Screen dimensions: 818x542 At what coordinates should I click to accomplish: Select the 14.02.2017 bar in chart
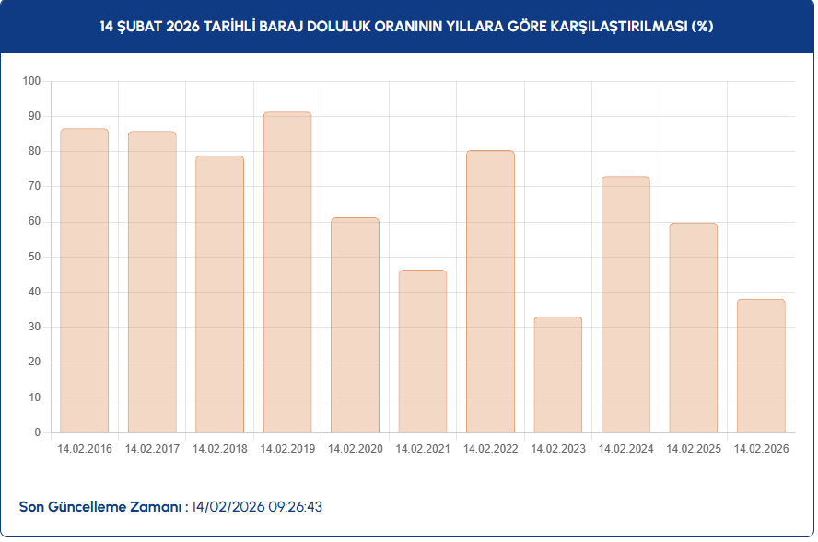pyautogui.click(x=152, y=282)
